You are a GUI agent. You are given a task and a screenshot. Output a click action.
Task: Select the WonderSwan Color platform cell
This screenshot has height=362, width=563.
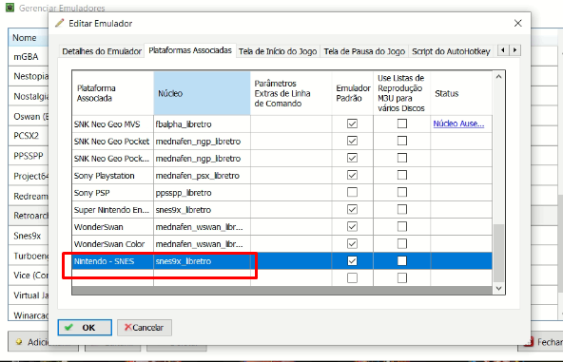pos(113,244)
